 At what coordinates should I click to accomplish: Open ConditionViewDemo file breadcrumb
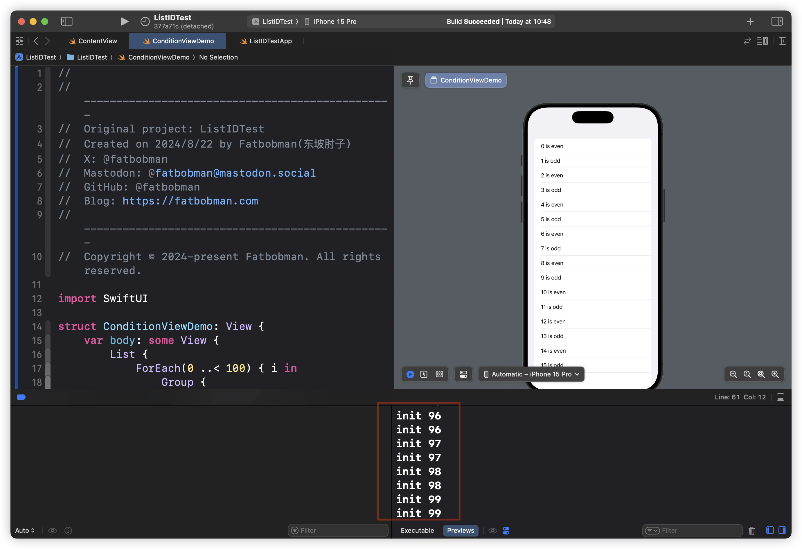tap(154, 57)
